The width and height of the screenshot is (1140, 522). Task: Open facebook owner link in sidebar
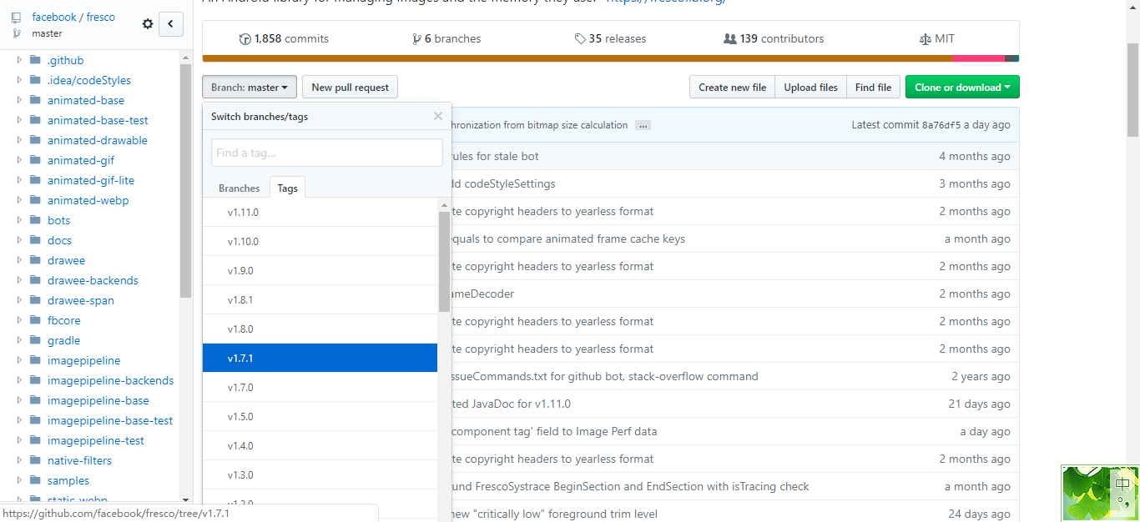tap(54, 17)
